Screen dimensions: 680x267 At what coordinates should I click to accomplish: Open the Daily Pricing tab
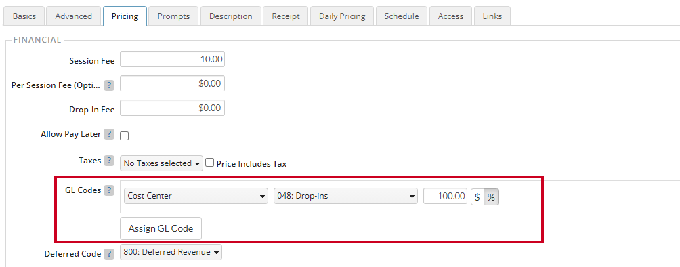click(x=342, y=16)
